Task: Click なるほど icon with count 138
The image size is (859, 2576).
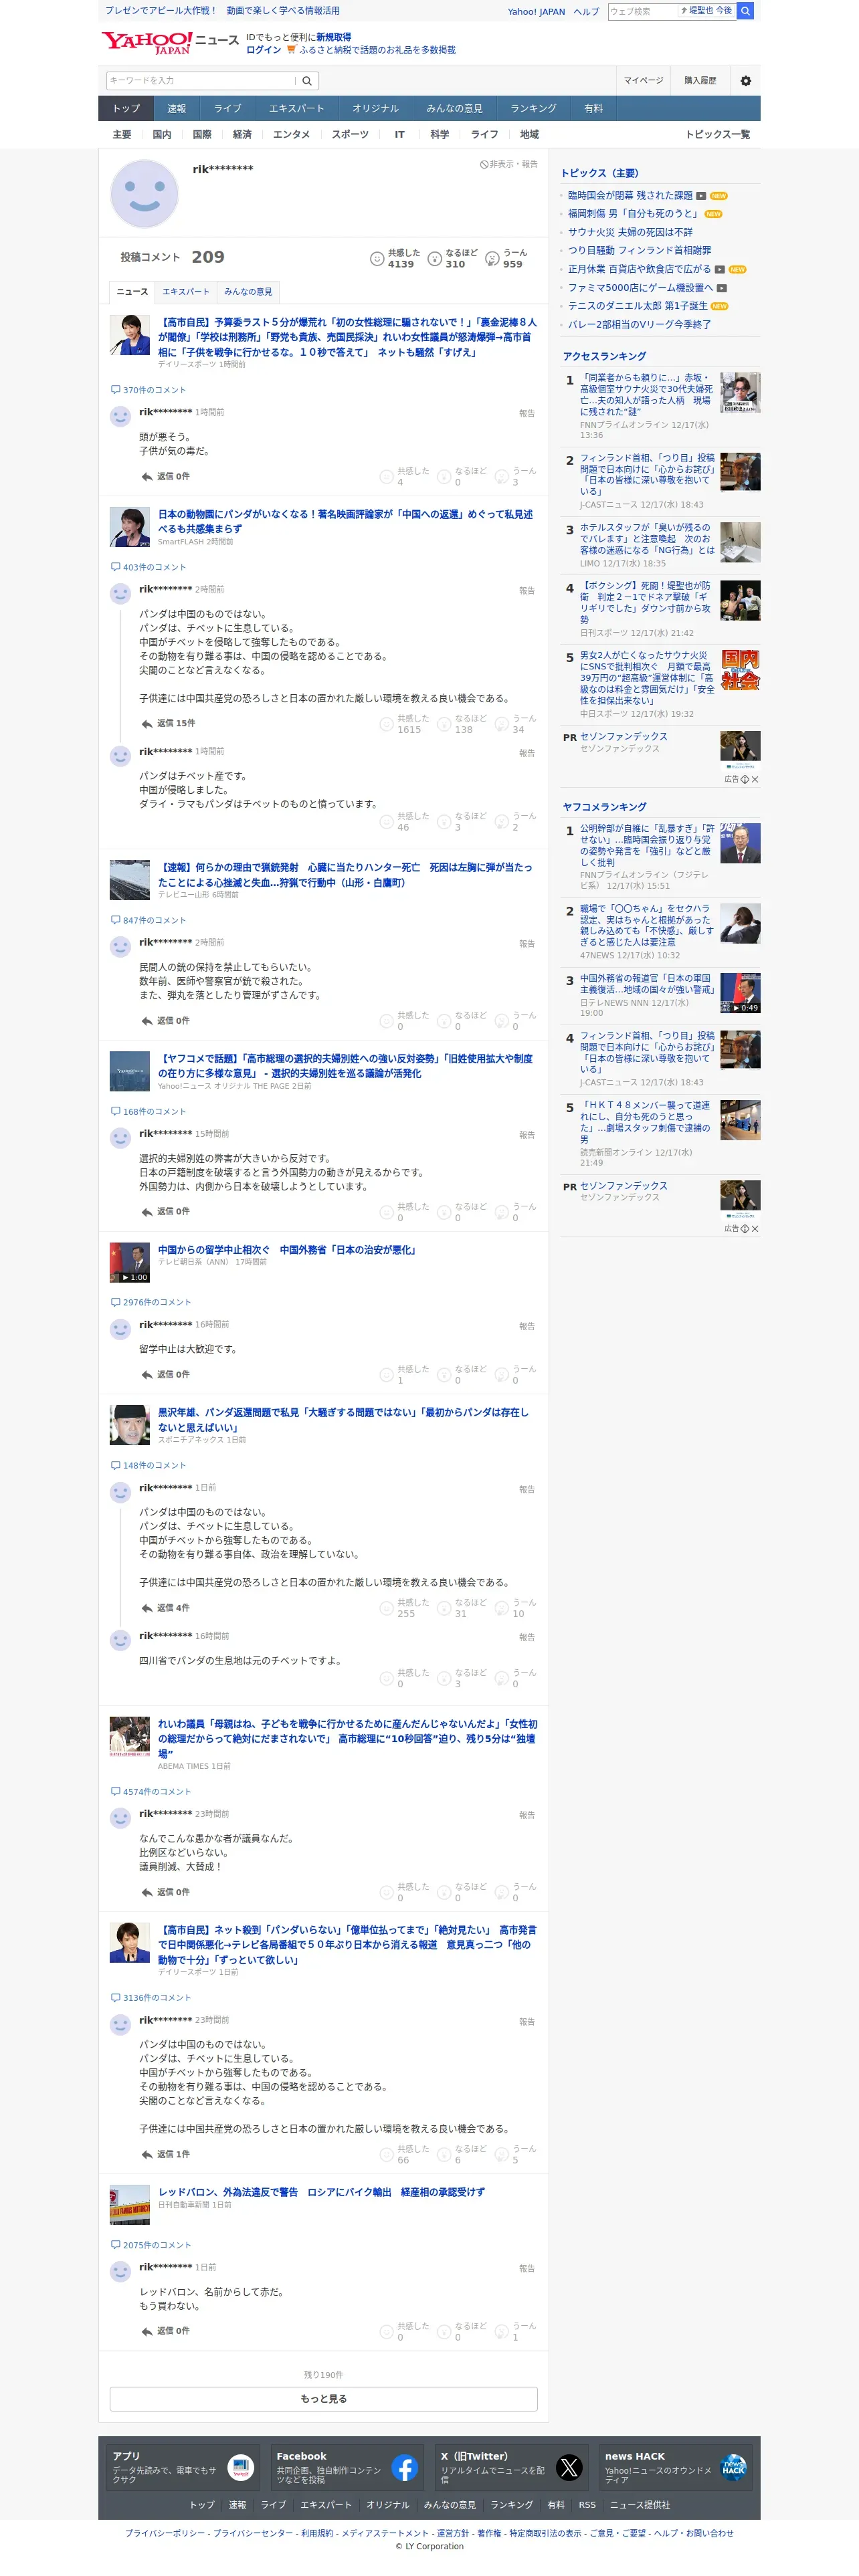Action: 444,725
